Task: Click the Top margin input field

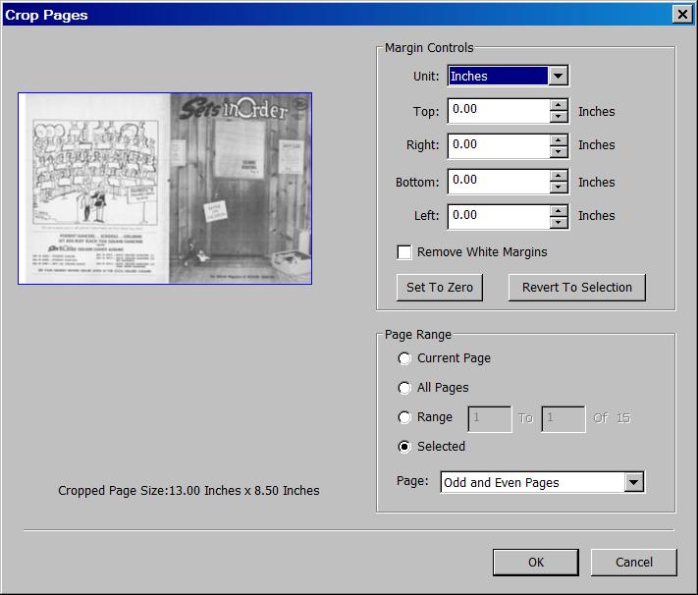Action: (499, 110)
